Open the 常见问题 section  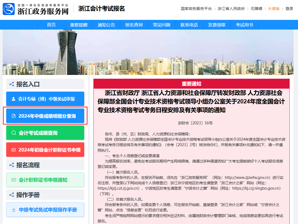point(162,25)
